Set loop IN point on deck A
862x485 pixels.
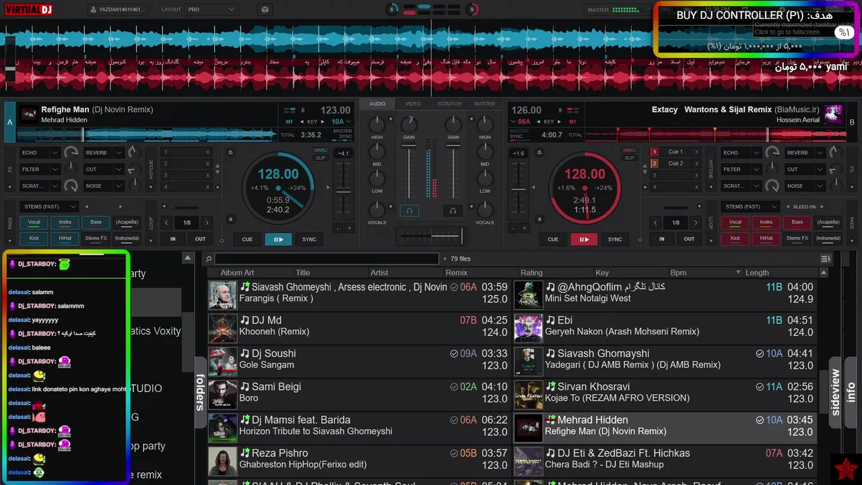coord(173,239)
